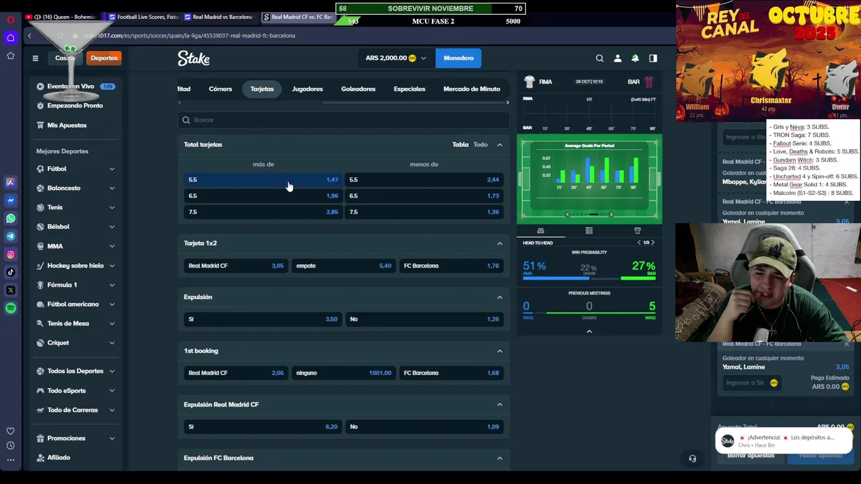Open Opera history clock icon

[x=10, y=446]
